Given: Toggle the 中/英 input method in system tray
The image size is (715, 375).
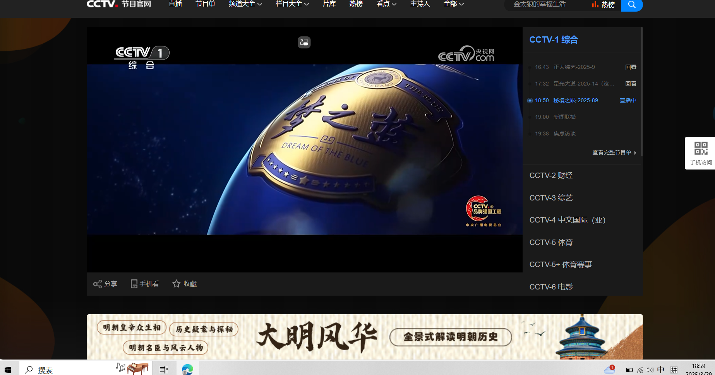Looking at the screenshot, I should tap(661, 369).
